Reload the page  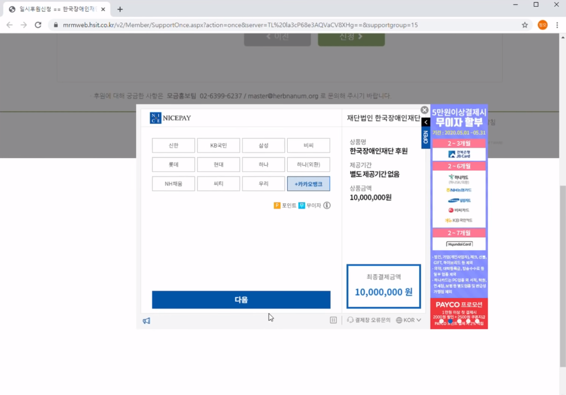point(38,25)
